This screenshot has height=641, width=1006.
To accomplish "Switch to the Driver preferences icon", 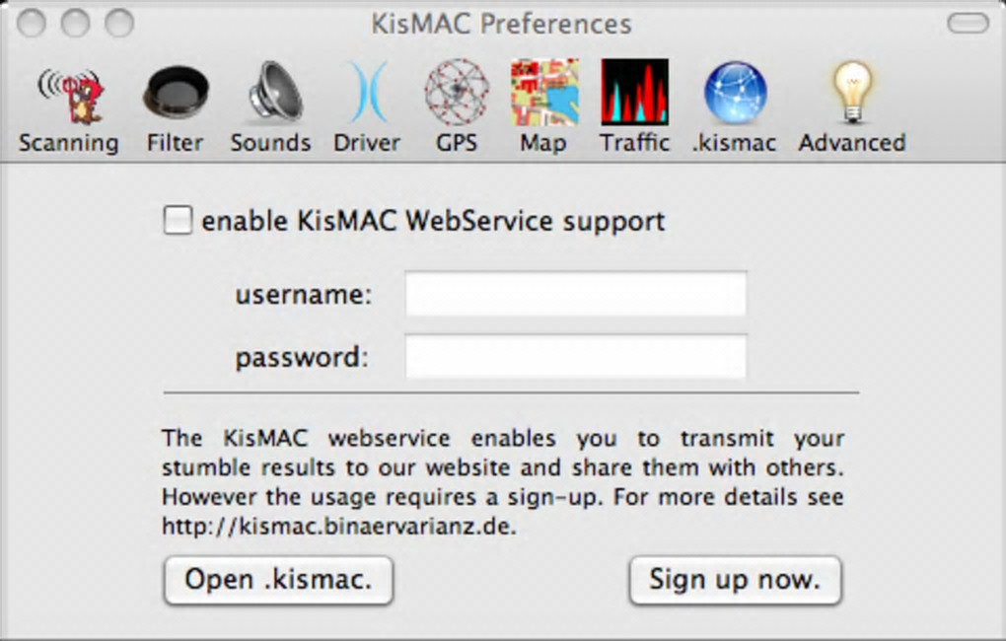I will coord(366,94).
